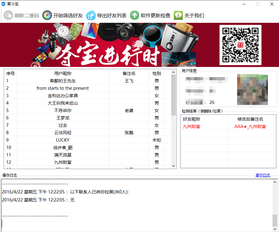Click the QR code image in banner
Screen dimensions: 279x232
click(x=240, y=45)
